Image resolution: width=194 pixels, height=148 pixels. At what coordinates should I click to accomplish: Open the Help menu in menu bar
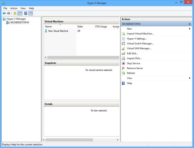click(31, 8)
